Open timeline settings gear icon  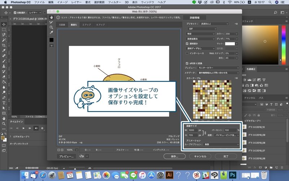point(42,128)
